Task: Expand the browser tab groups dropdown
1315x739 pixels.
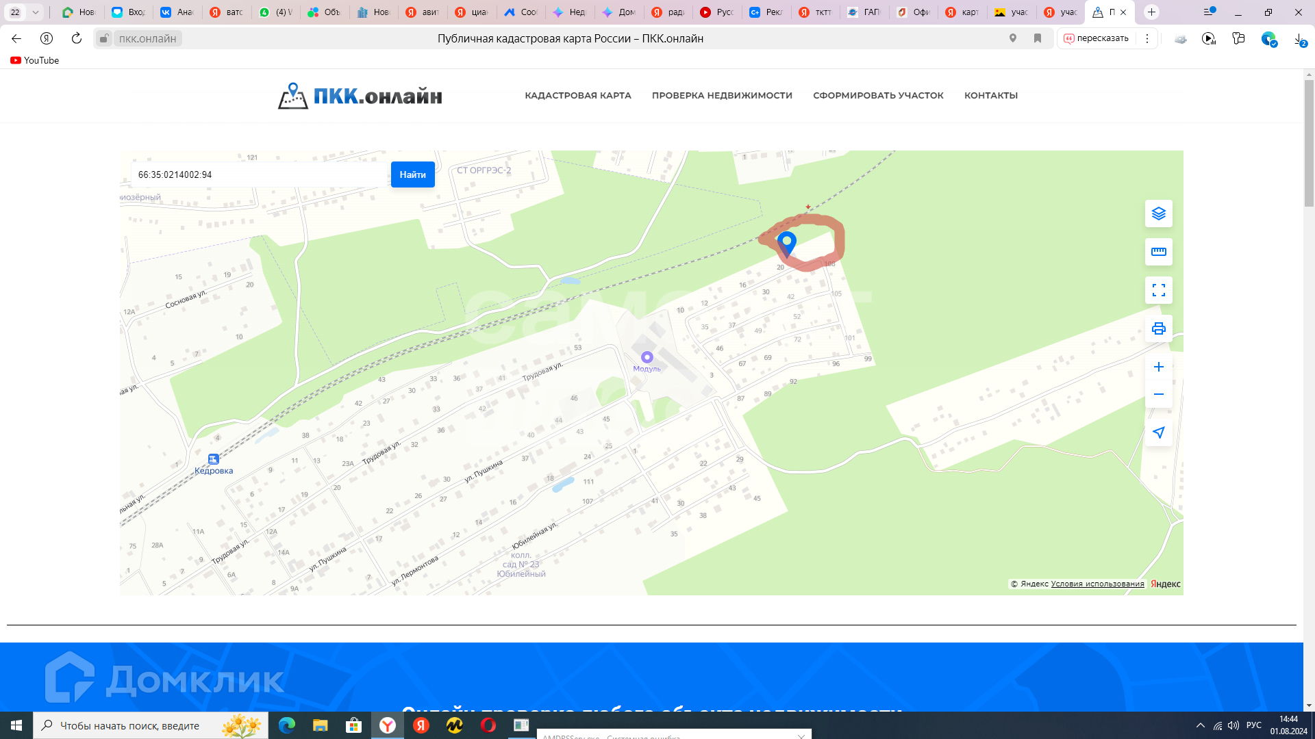Action: (x=36, y=12)
